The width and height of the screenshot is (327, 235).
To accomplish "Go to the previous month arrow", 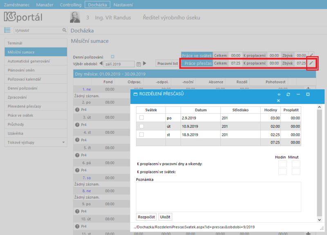I will coord(101,63).
